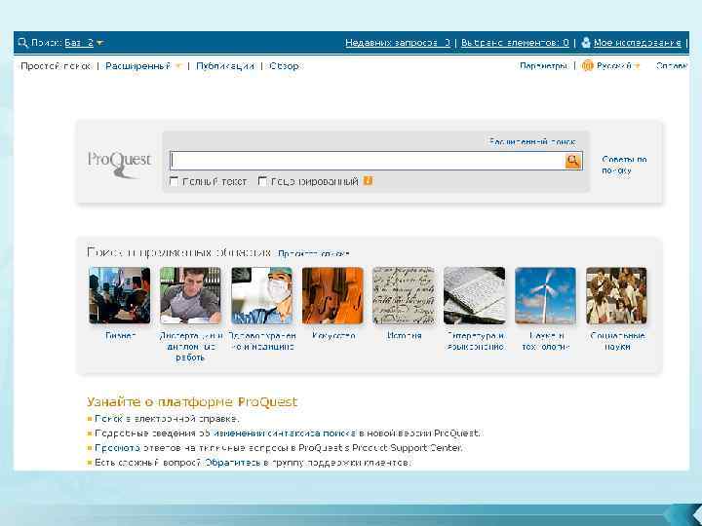Select the Простой поиск tab

coord(56,66)
